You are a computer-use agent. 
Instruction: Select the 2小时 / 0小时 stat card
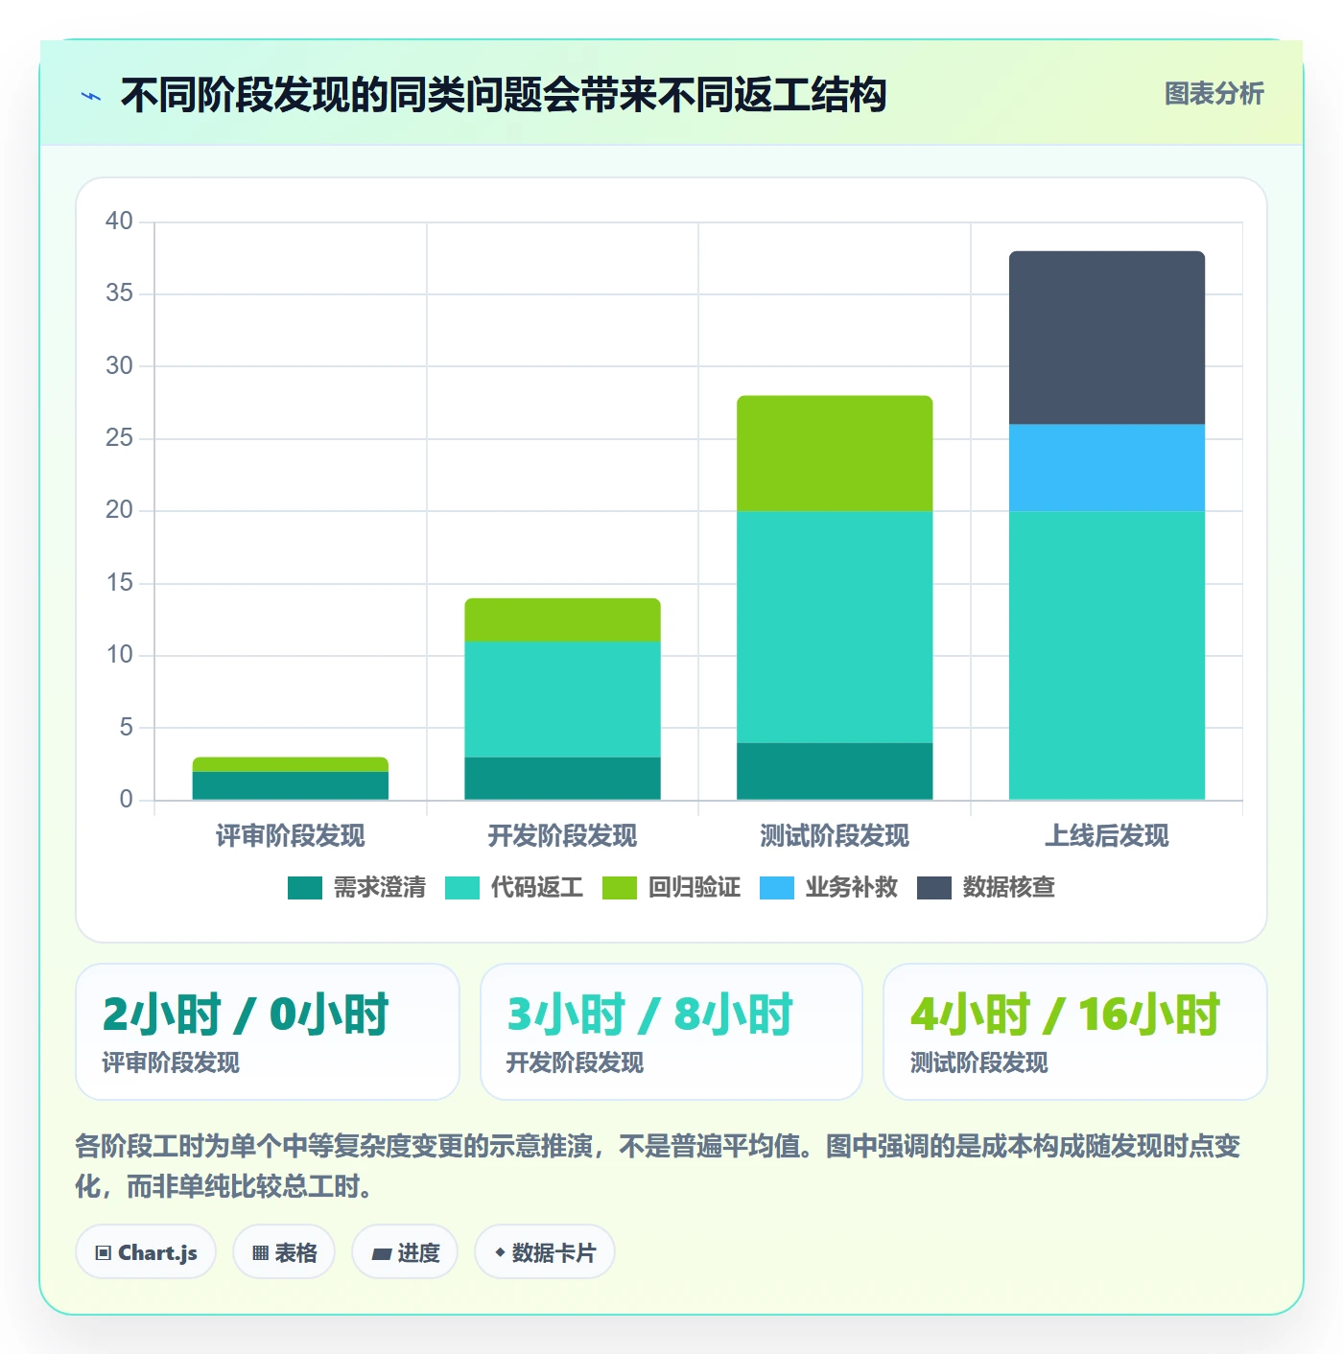[x=268, y=1032]
